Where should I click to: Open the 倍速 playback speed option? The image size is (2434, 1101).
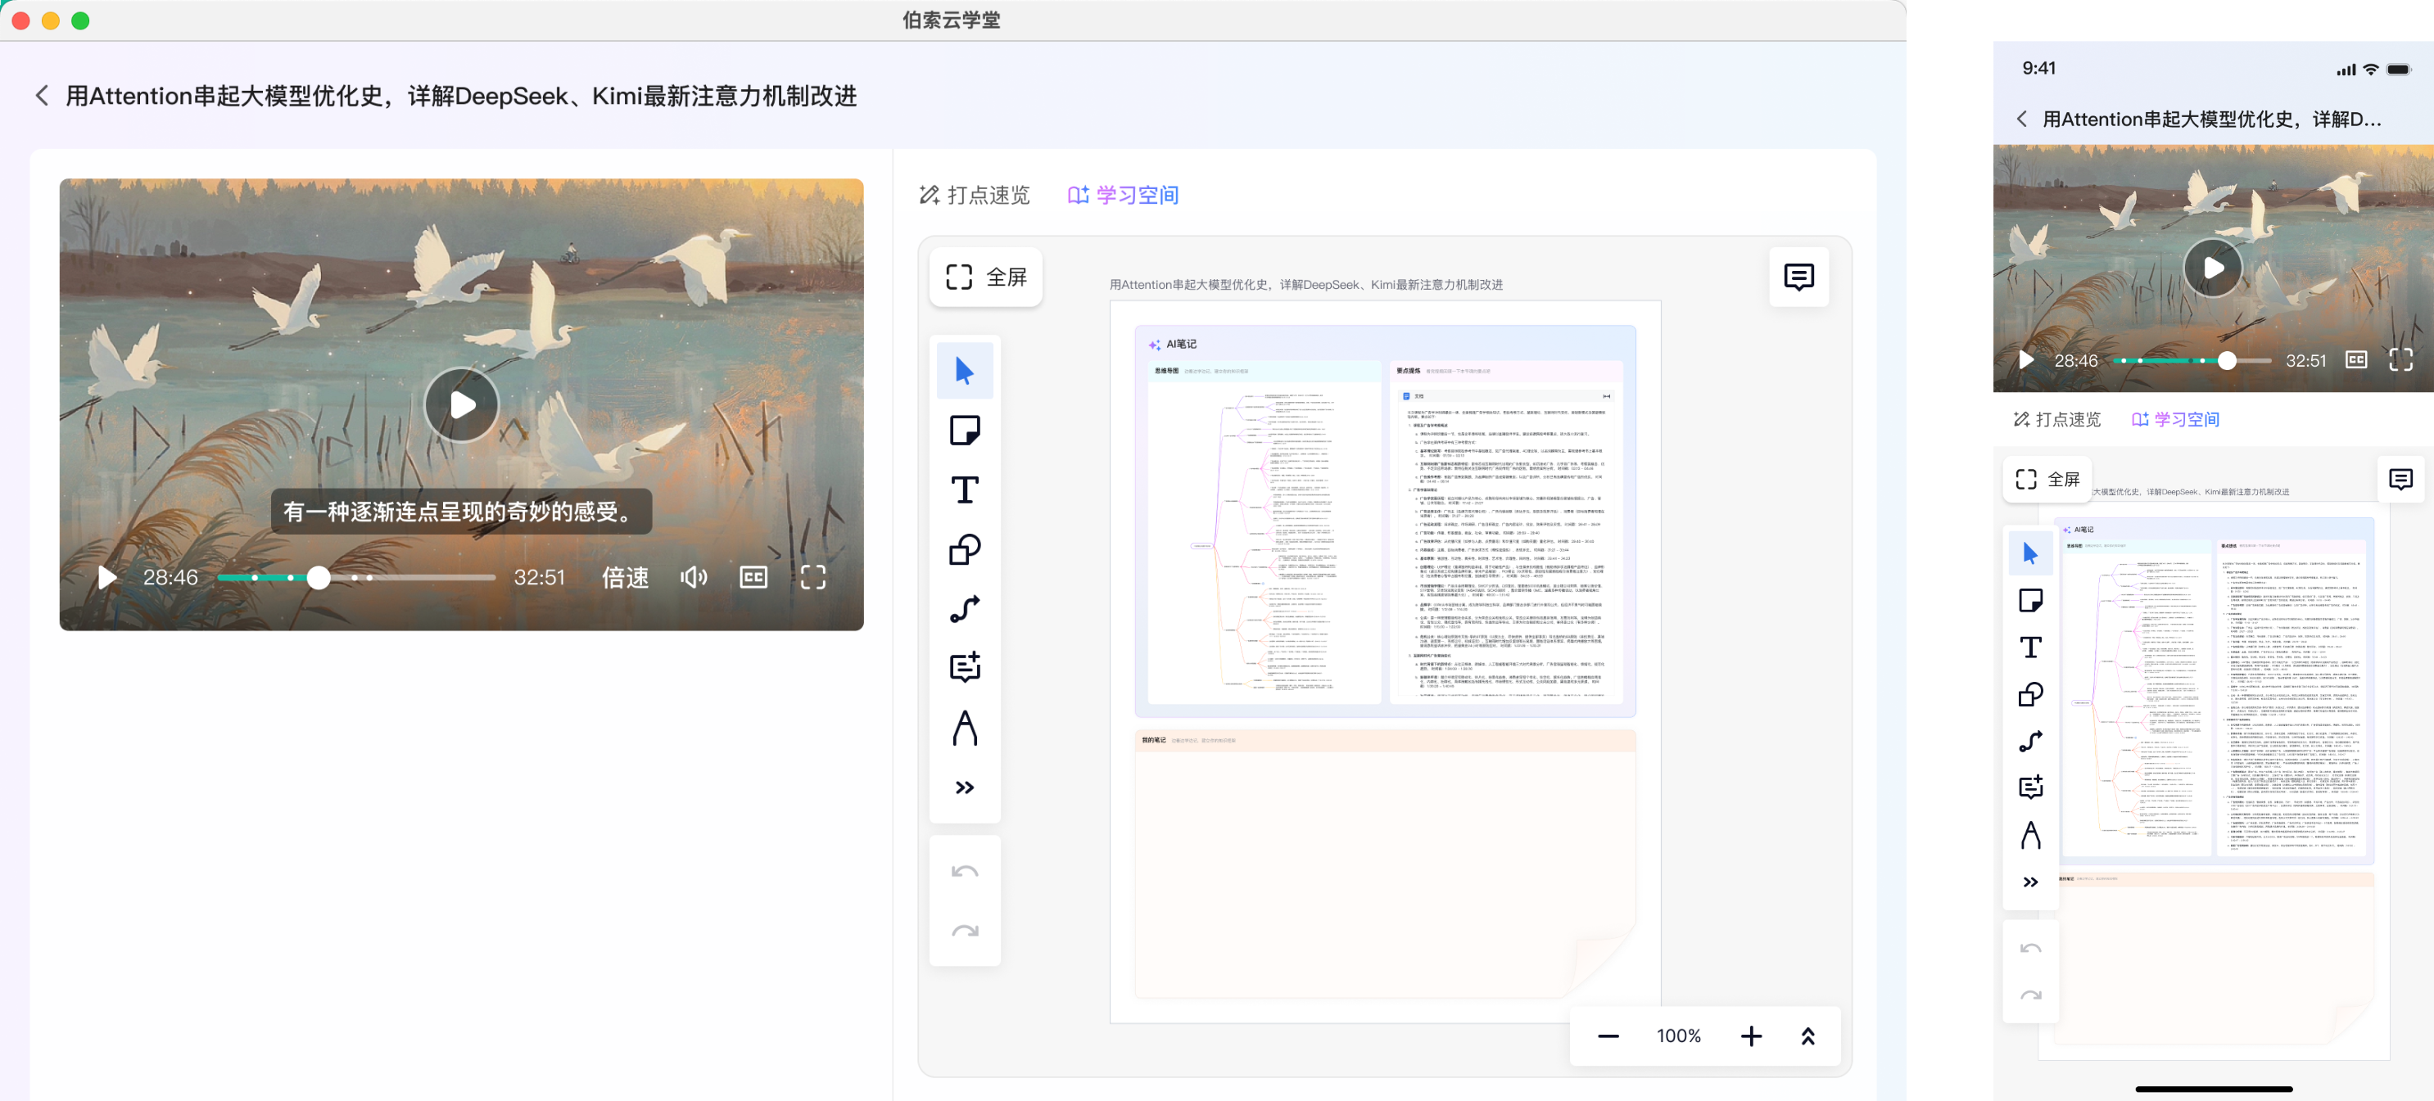(x=626, y=577)
